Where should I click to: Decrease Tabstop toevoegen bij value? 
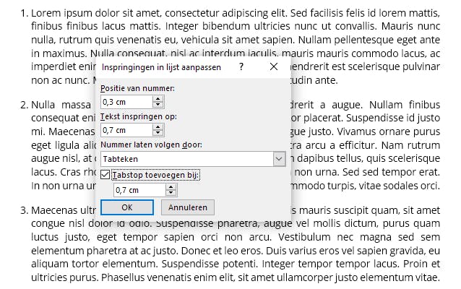pos(171,194)
